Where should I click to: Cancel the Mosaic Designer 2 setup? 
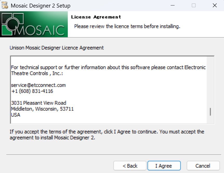pos(203,166)
